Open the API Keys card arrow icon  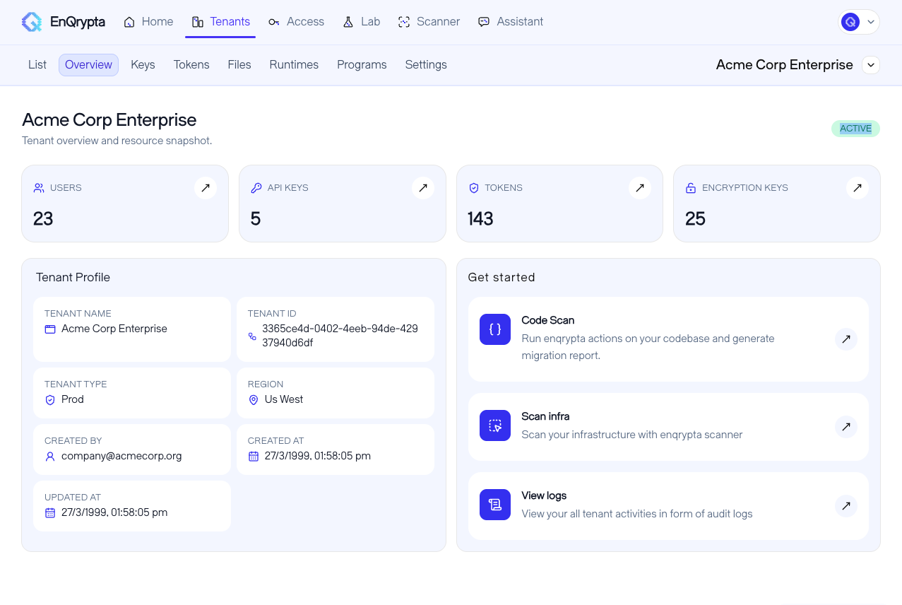click(423, 188)
